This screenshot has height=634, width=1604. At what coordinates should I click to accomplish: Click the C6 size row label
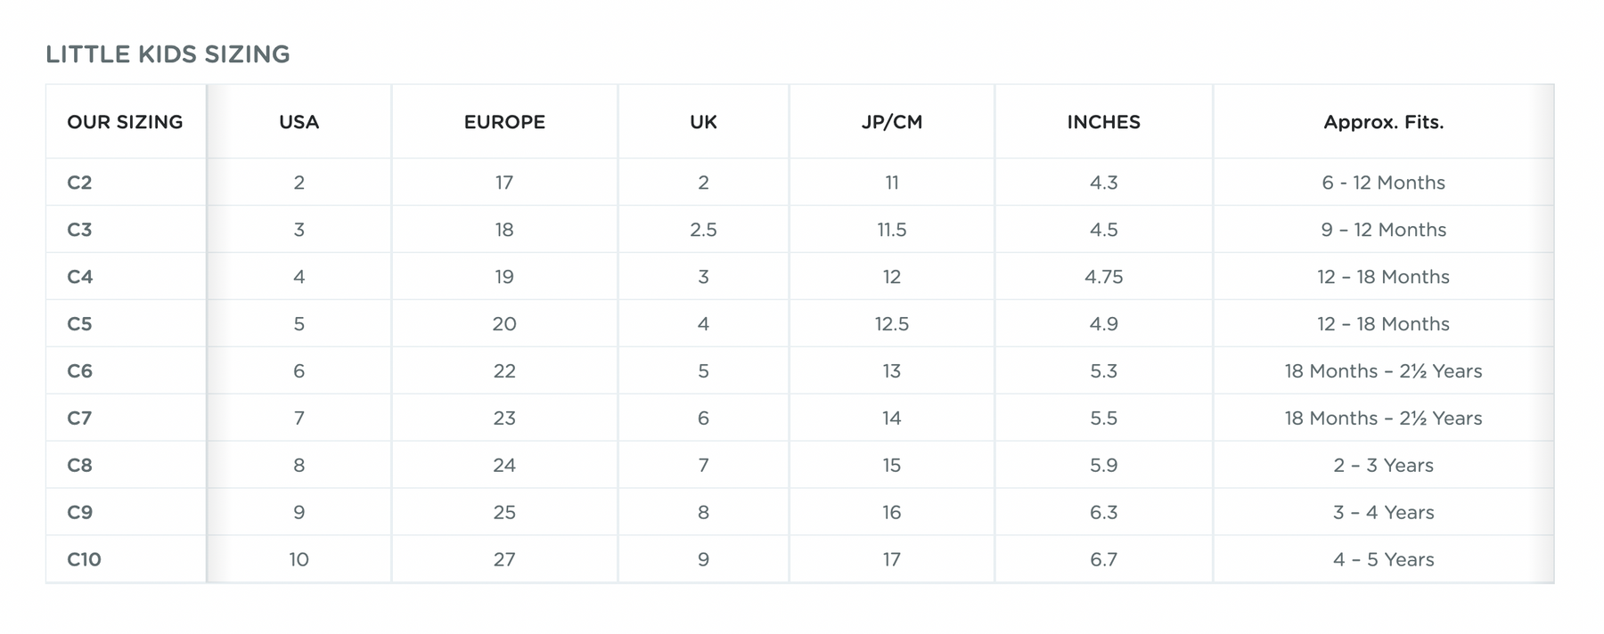click(x=79, y=371)
